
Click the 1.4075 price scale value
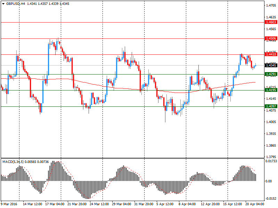[271, 111]
